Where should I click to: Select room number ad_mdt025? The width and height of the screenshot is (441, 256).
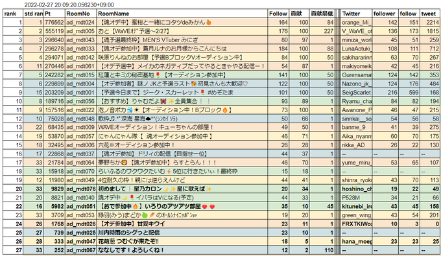tap(80, 233)
